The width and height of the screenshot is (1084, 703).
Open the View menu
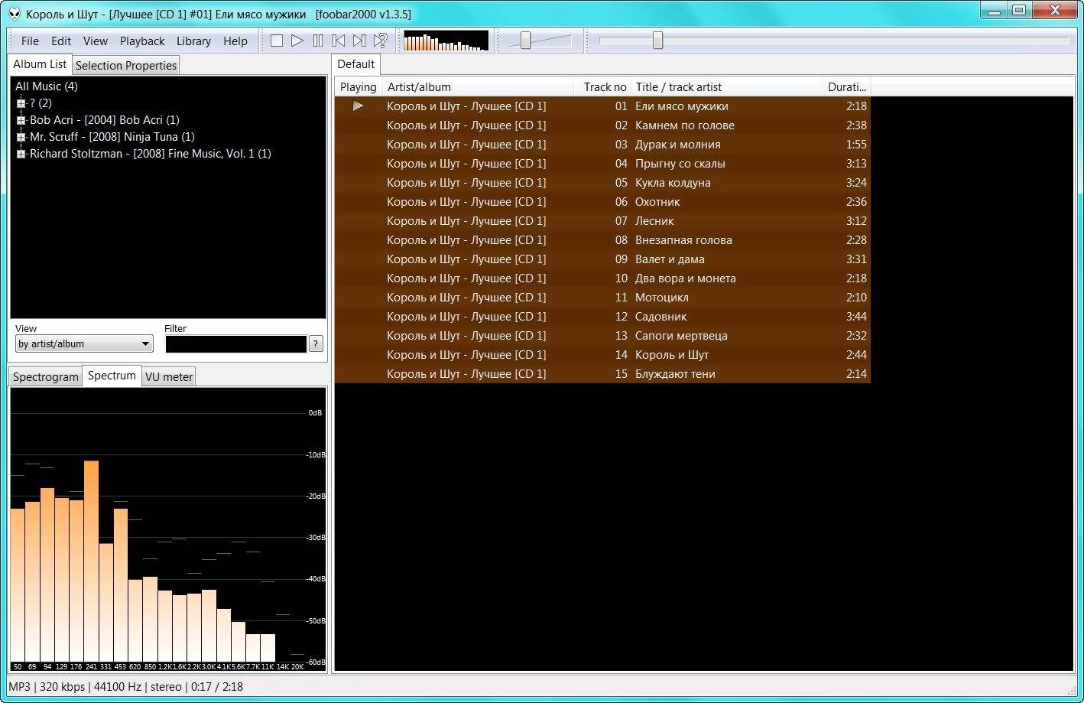[x=96, y=41]
